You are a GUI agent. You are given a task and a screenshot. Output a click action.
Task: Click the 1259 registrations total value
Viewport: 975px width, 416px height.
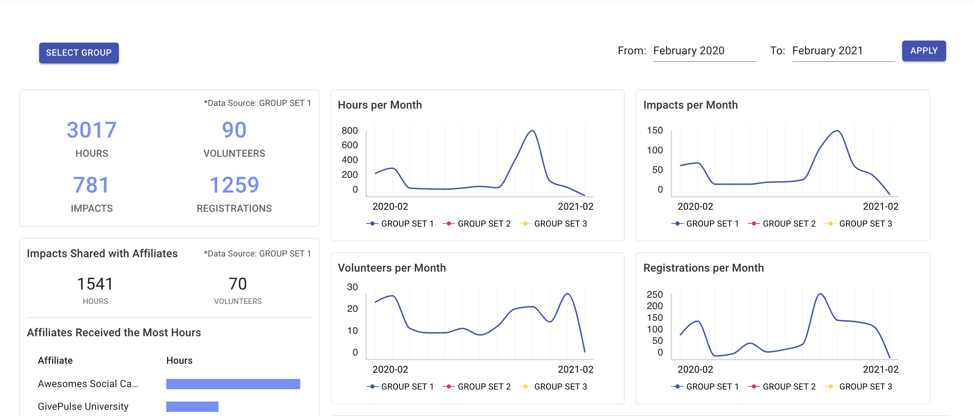(x=234, y=185)
